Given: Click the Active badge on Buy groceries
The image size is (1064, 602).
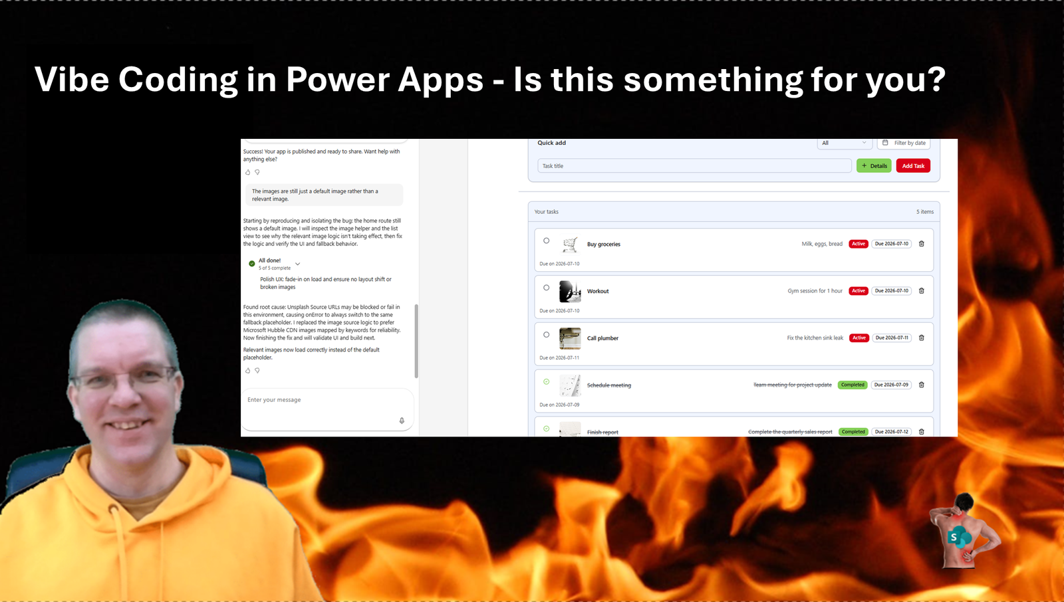Looking at the screenshot, I should click(x=859, y=244).
